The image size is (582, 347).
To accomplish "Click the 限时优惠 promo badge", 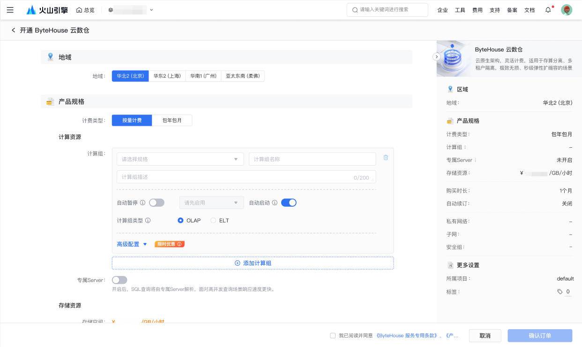I will pos(169,244).
